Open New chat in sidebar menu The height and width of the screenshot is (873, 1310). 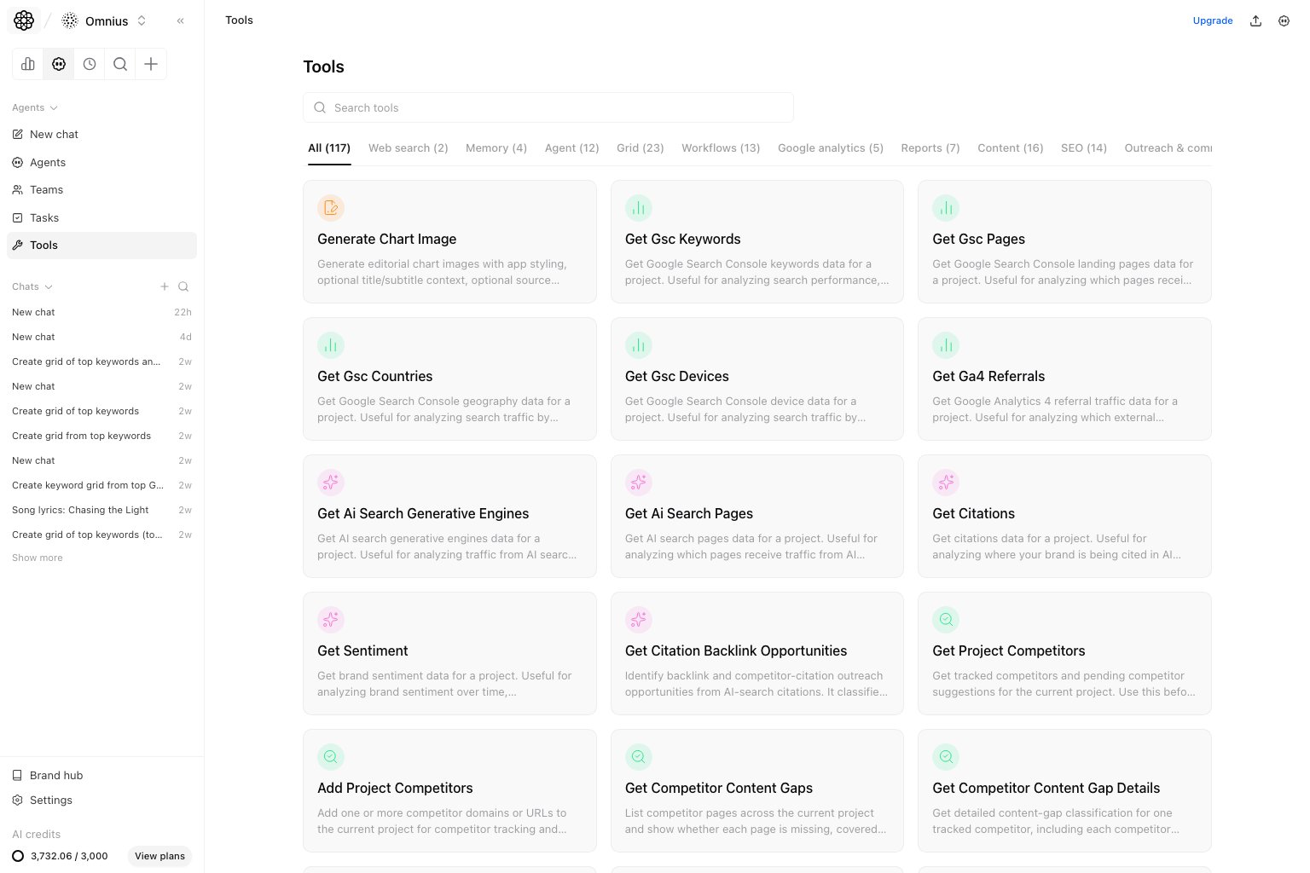tap(101, 135)
